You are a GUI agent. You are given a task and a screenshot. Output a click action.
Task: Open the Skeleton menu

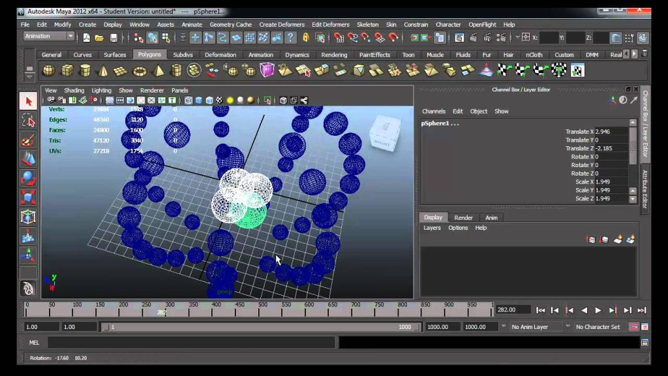click(x=367, y=25)
